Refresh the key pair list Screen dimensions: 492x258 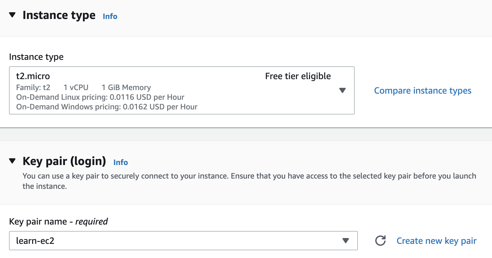click(x=380, y=241)
